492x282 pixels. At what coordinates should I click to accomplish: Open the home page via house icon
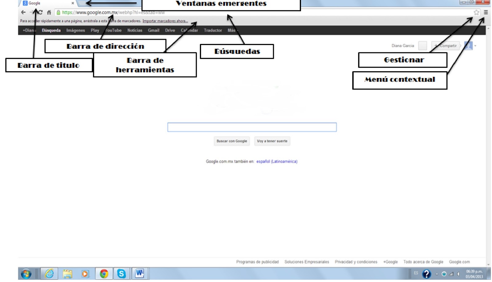pyautogui.click(x=49, y=12)
